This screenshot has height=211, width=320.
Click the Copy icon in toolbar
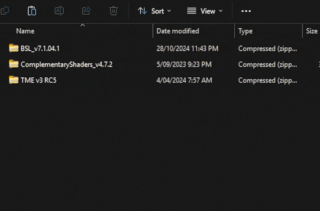(5, 11)
